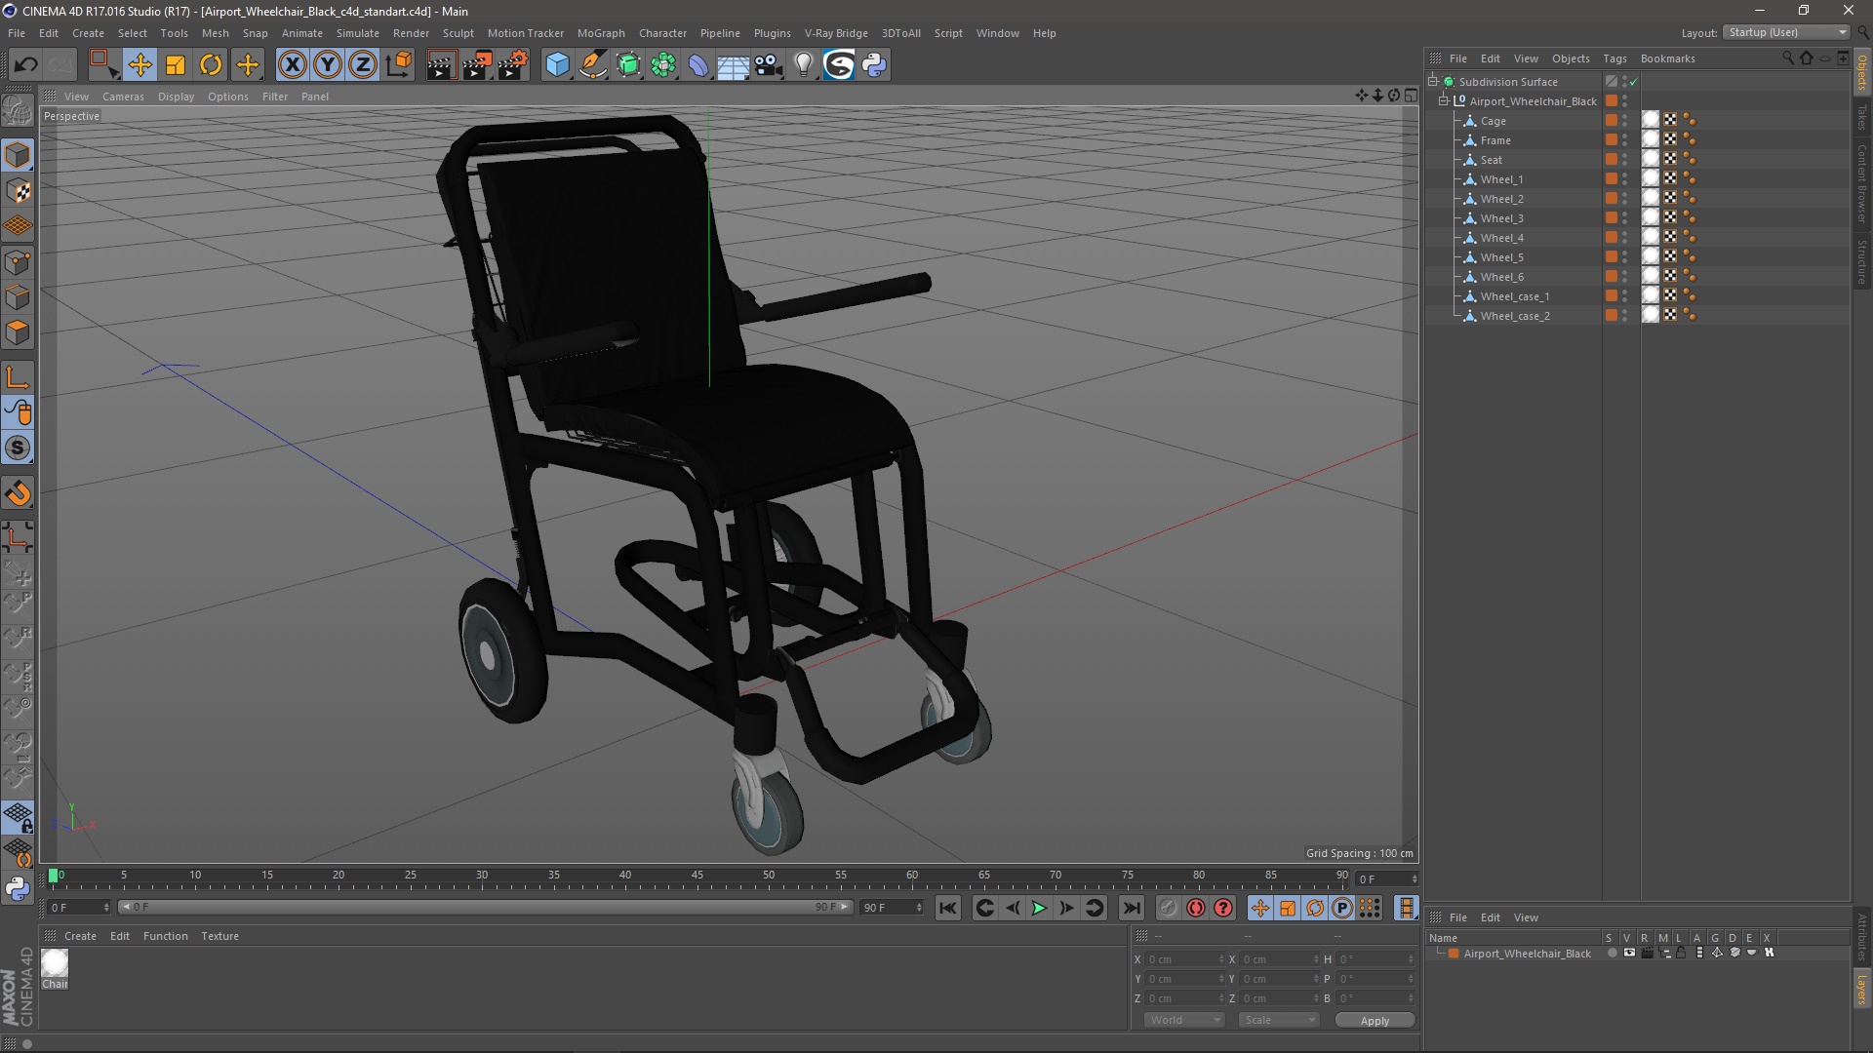Viewport: 1873px width, 1053px height.
Task: Toggle the X-axis lock
Action: click(x=292, y=65)
